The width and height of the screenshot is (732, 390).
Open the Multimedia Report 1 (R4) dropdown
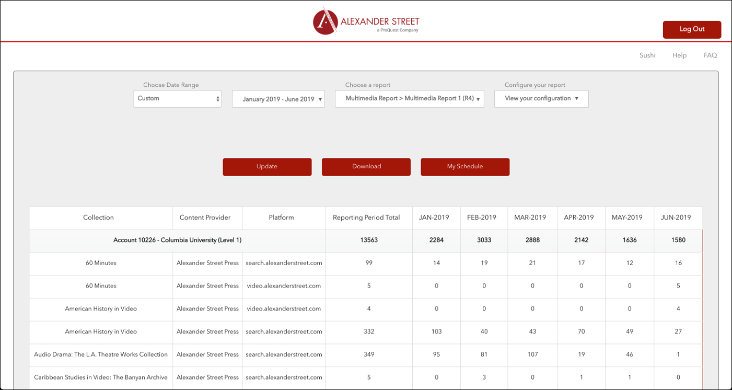point(410,99)
